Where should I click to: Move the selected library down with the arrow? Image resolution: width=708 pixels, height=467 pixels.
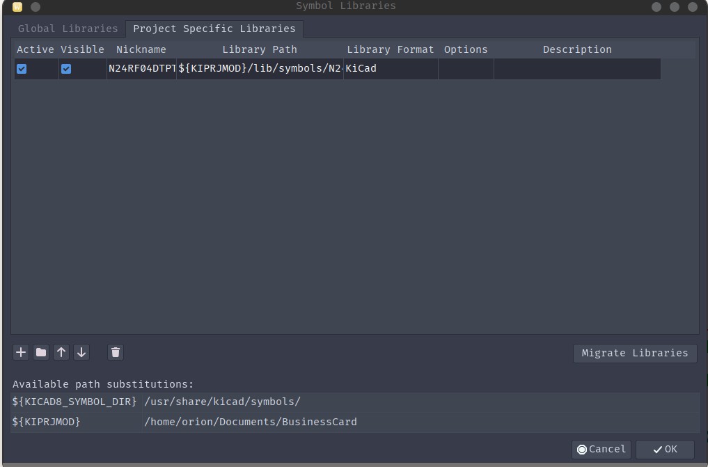coord(81,352)
